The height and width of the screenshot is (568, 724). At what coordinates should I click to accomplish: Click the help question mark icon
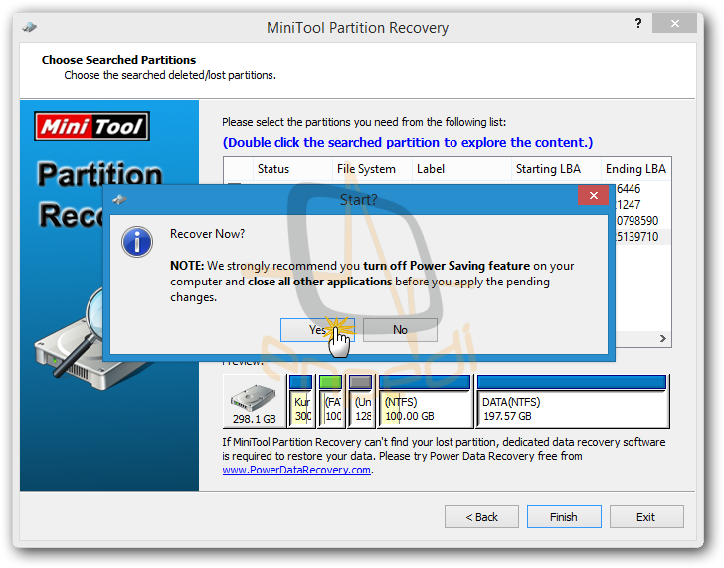[x=638, y=23]
